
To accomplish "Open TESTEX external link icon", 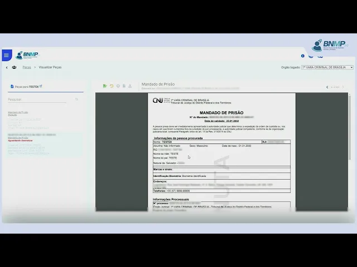I will (x=41, y=86).
